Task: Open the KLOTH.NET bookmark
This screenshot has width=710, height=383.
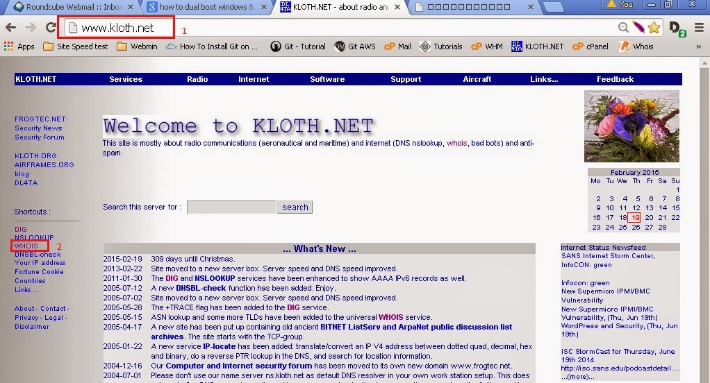Action: point(538,46)
